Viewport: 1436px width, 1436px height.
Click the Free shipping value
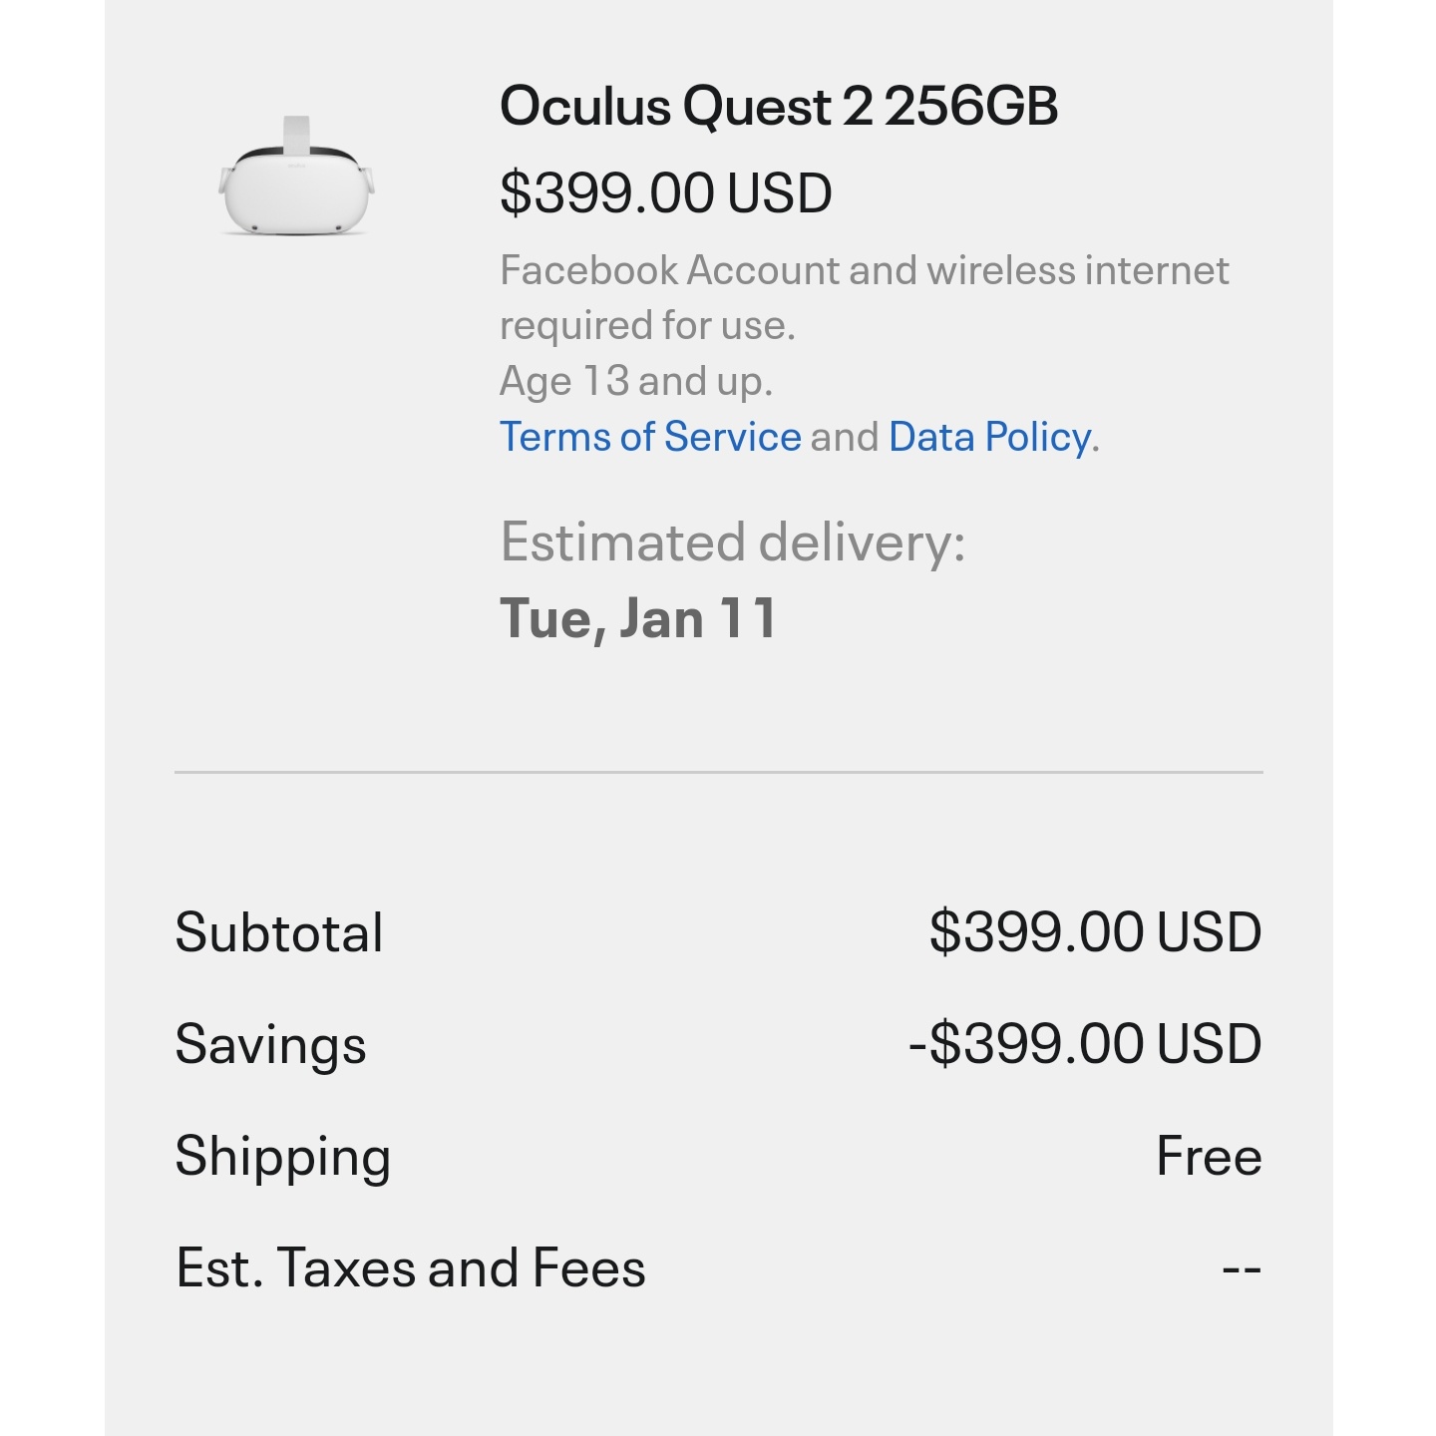[x=1210, y=1156]
